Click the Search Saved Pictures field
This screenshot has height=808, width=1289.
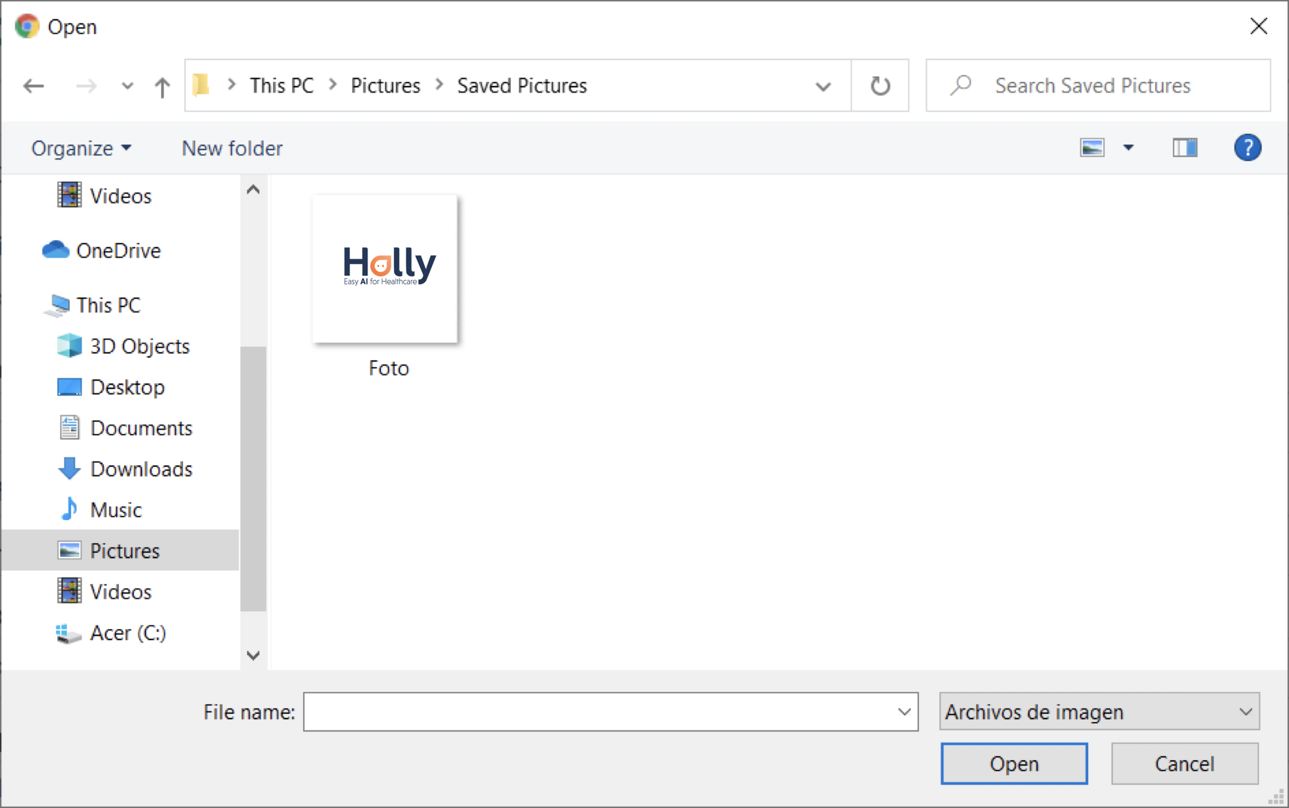(1098, 85)
